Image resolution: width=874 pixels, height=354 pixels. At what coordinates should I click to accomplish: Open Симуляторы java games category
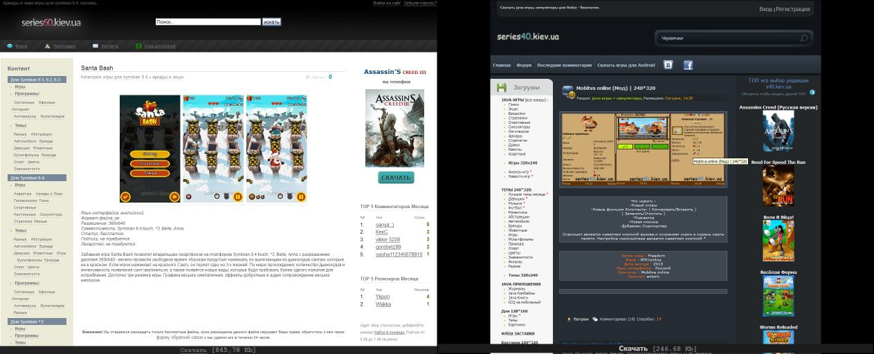[519, 127]
